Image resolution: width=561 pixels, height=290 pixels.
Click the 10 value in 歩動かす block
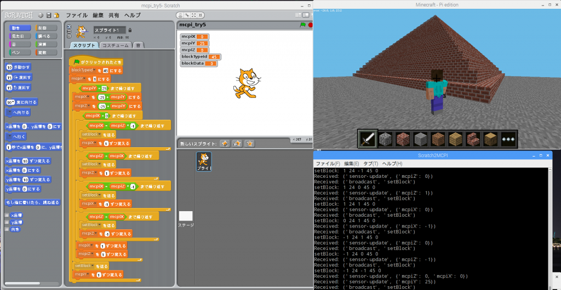click(10, 67)
